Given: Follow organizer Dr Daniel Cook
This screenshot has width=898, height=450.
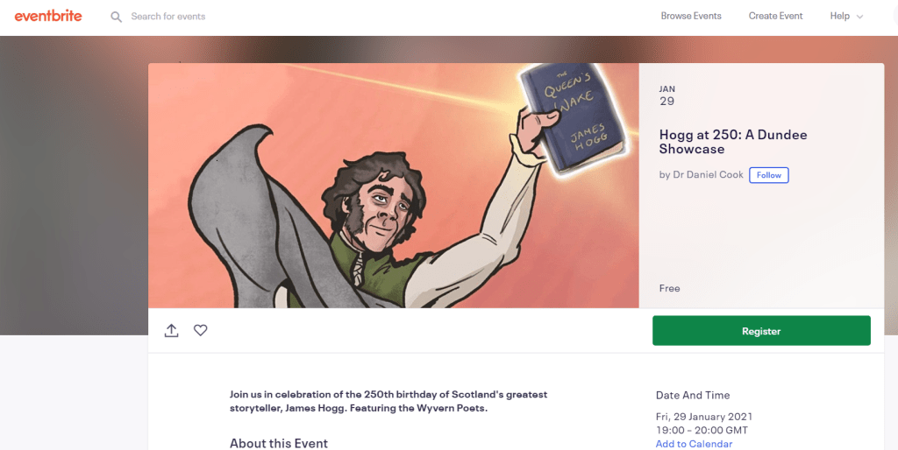Looking at the screenshot, I should (768, 175).
